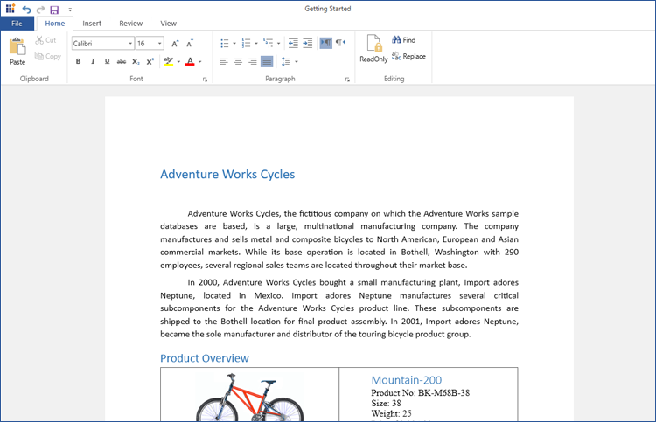The height and width of the screenshot is (422, 656).
Task: Click the Save icon in quick access toolbar
Action: [x=54, y=9]
